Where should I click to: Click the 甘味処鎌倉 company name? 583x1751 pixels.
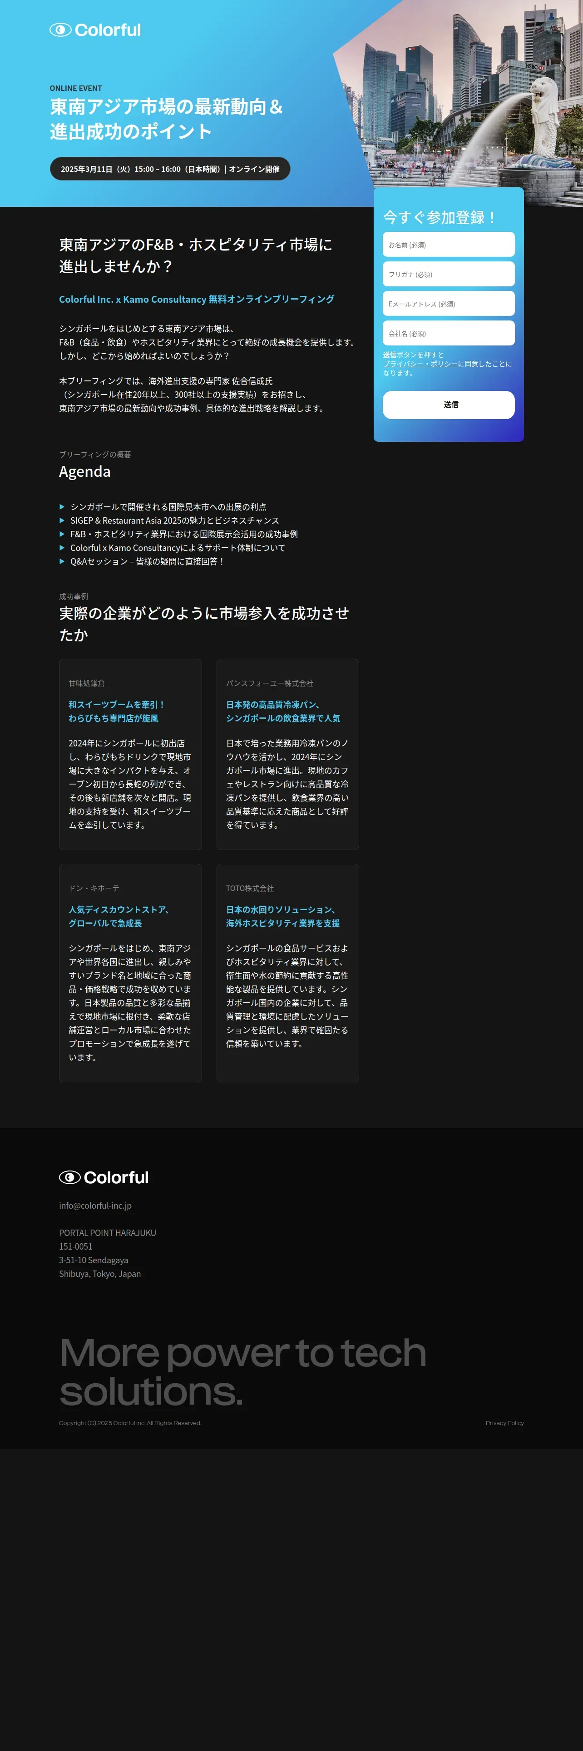[86, 683]
